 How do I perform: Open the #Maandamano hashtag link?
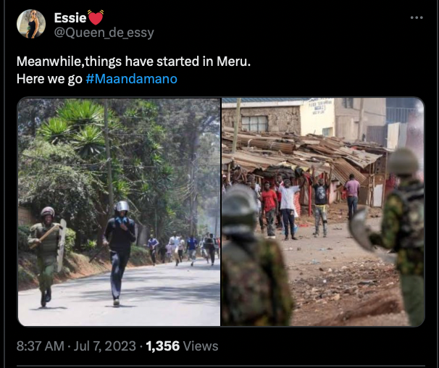[131, 79]
